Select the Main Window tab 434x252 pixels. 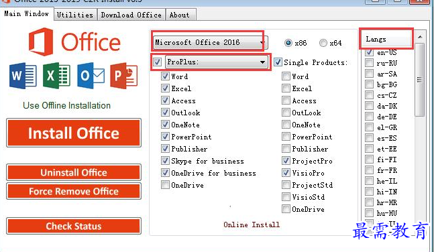[x=26, y=13]
